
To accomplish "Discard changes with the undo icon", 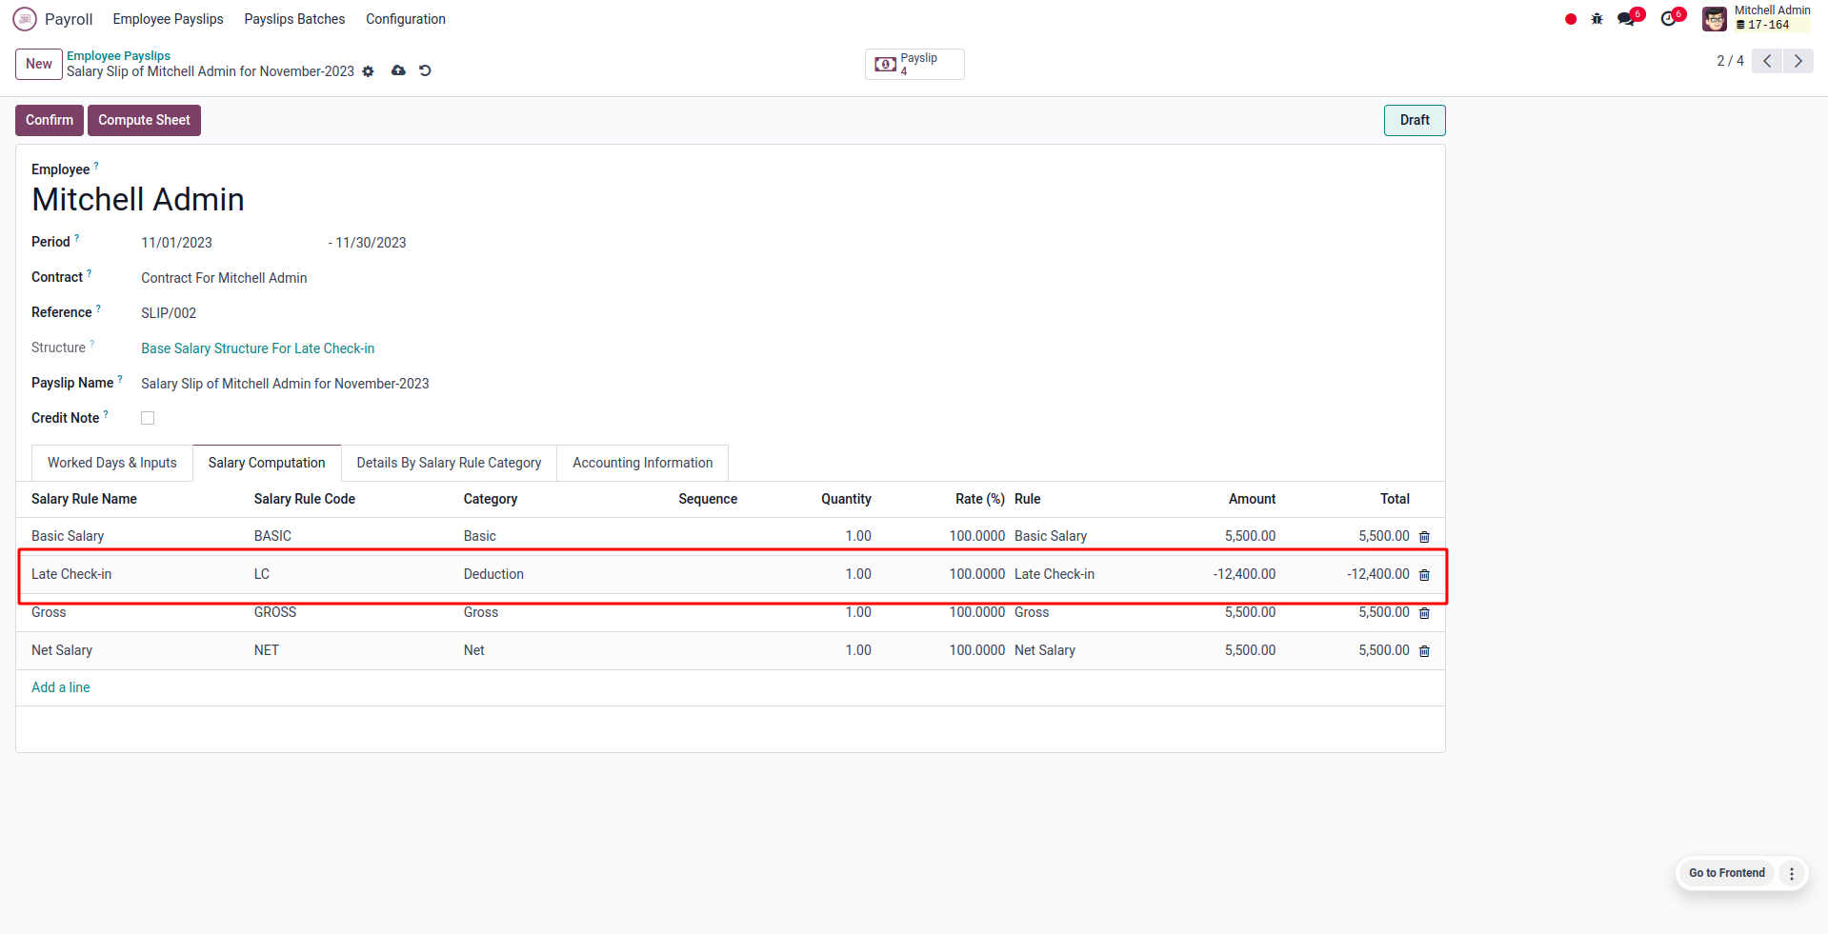I will pyautogui.click(x=425, y=70).
